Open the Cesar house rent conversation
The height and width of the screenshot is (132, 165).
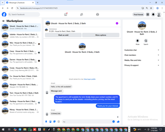pos(21,52)
